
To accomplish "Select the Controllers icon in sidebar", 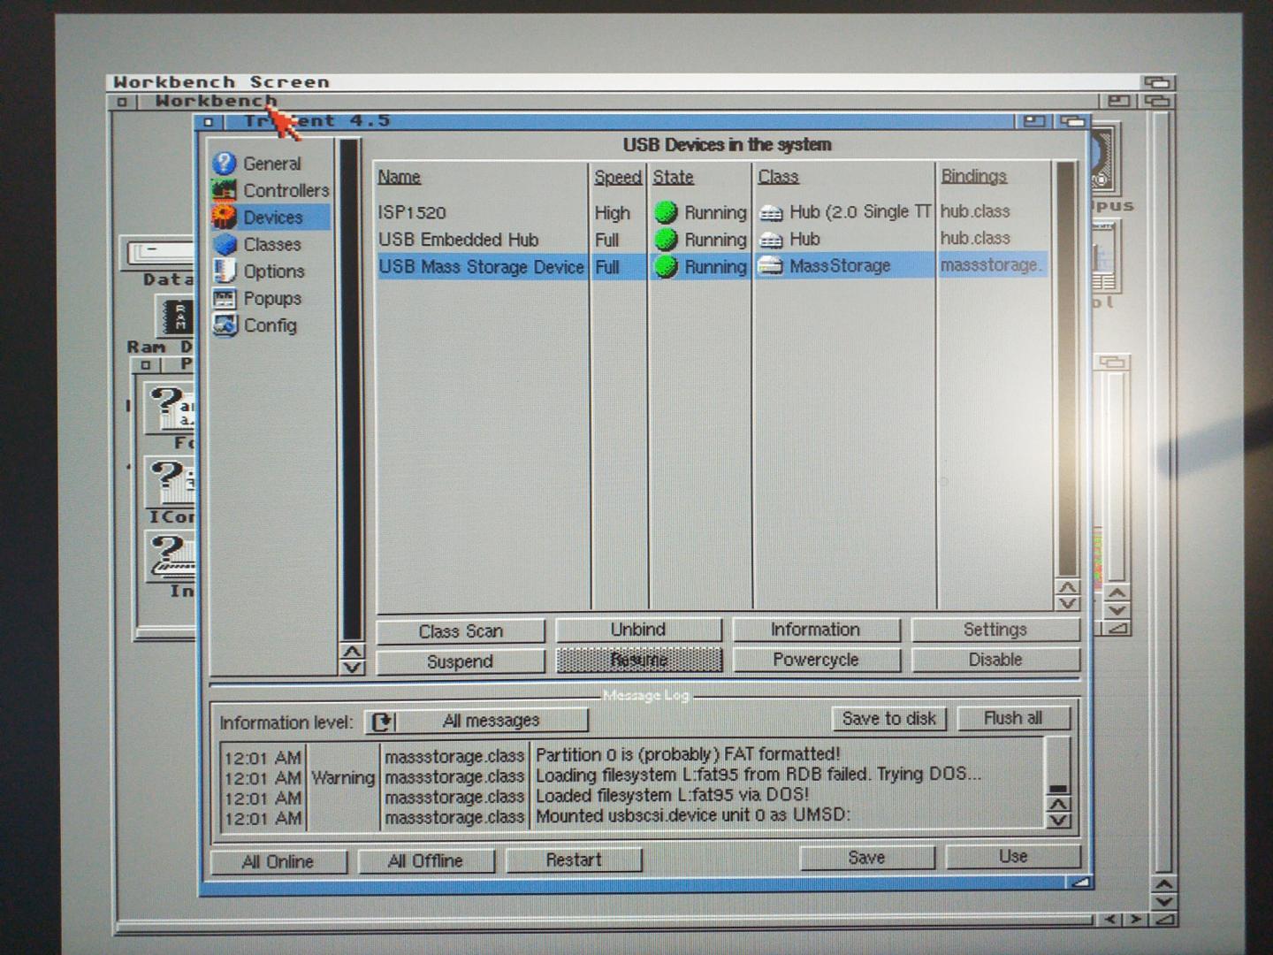I will pos(225,190).
